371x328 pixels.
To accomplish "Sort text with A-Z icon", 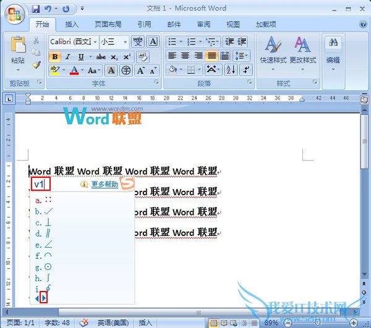I will [231, 70].
